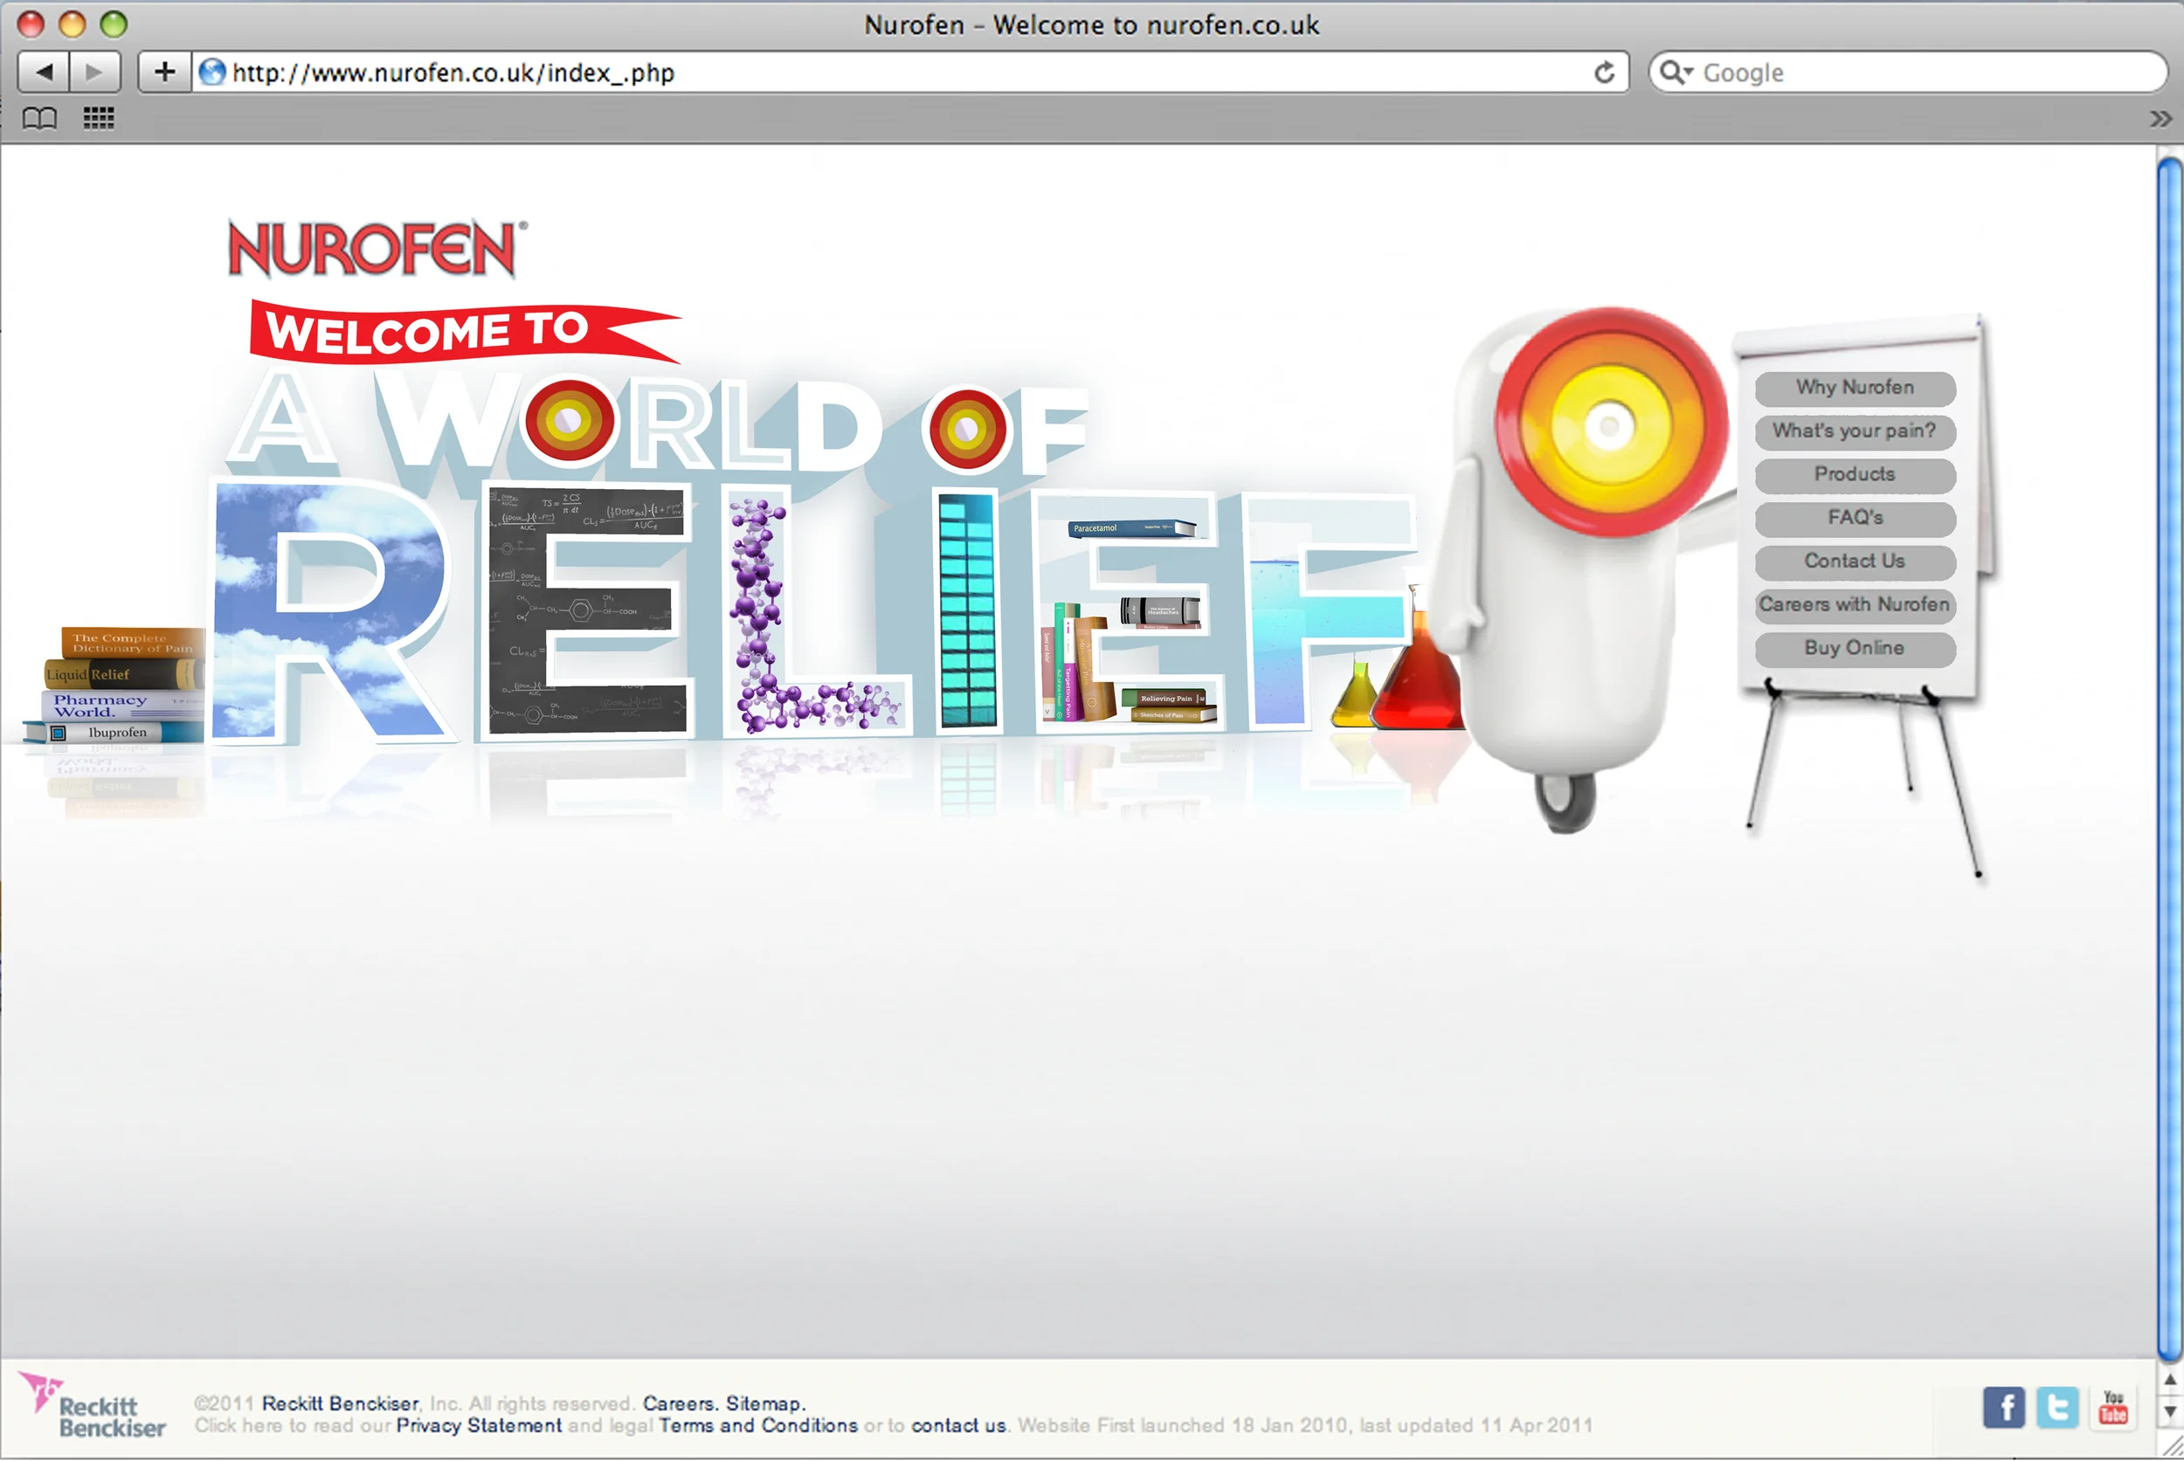The image size is (2184, 1461).
Task: Reload the page with refresh icon
Action: (x=1603, y=72)
